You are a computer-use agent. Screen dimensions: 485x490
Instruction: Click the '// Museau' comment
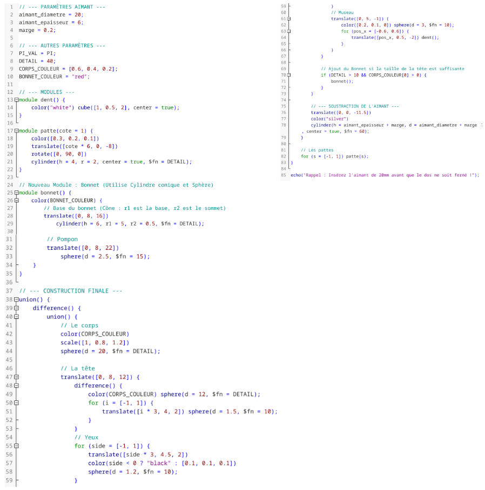pyautogui.click(x=342, y=12)
